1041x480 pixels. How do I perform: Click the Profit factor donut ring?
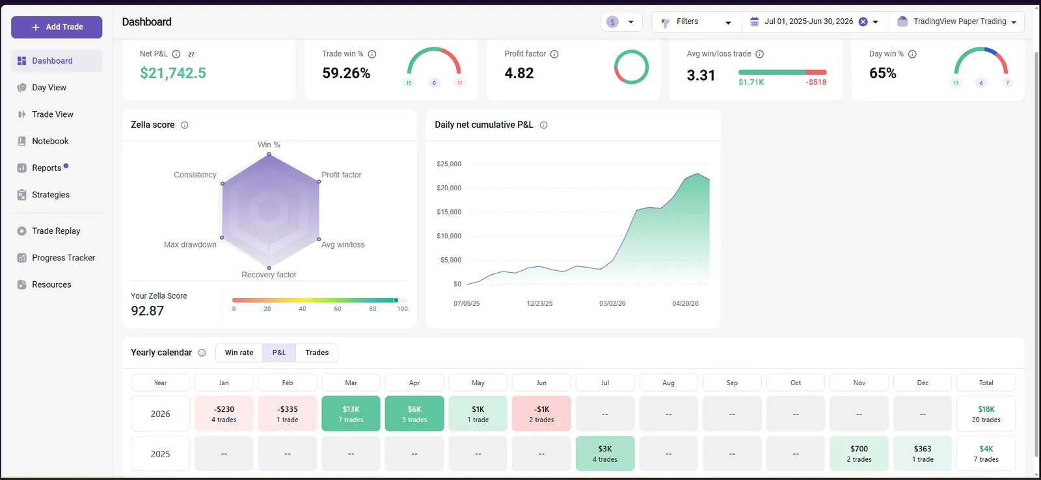point(631,67)
